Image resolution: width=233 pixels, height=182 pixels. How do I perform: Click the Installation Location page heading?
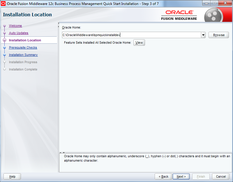(27, 15)
